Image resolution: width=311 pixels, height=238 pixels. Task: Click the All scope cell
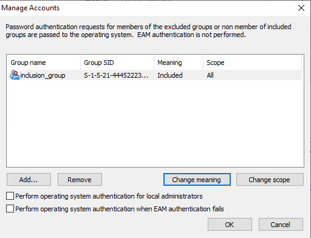pyautogui.click(x=210, y=75)
